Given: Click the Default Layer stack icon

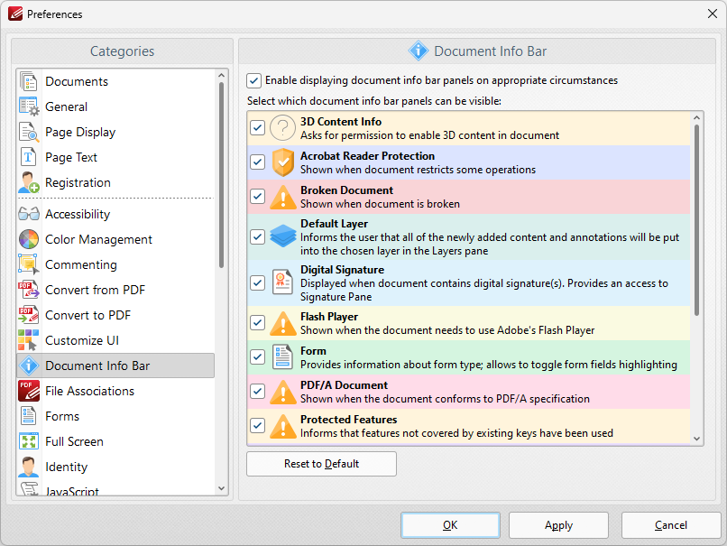Looking at the screenshot, I should [283, 236].
